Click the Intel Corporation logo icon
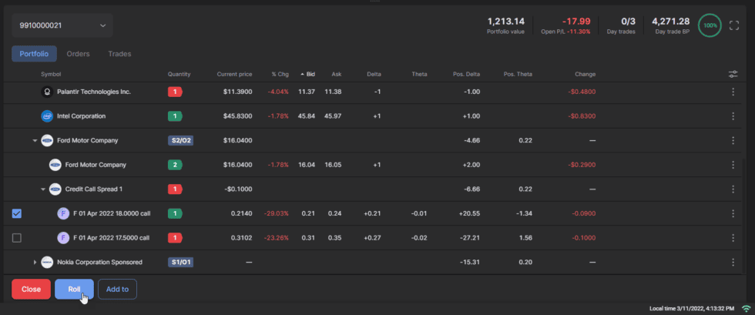 click(47, 116)
